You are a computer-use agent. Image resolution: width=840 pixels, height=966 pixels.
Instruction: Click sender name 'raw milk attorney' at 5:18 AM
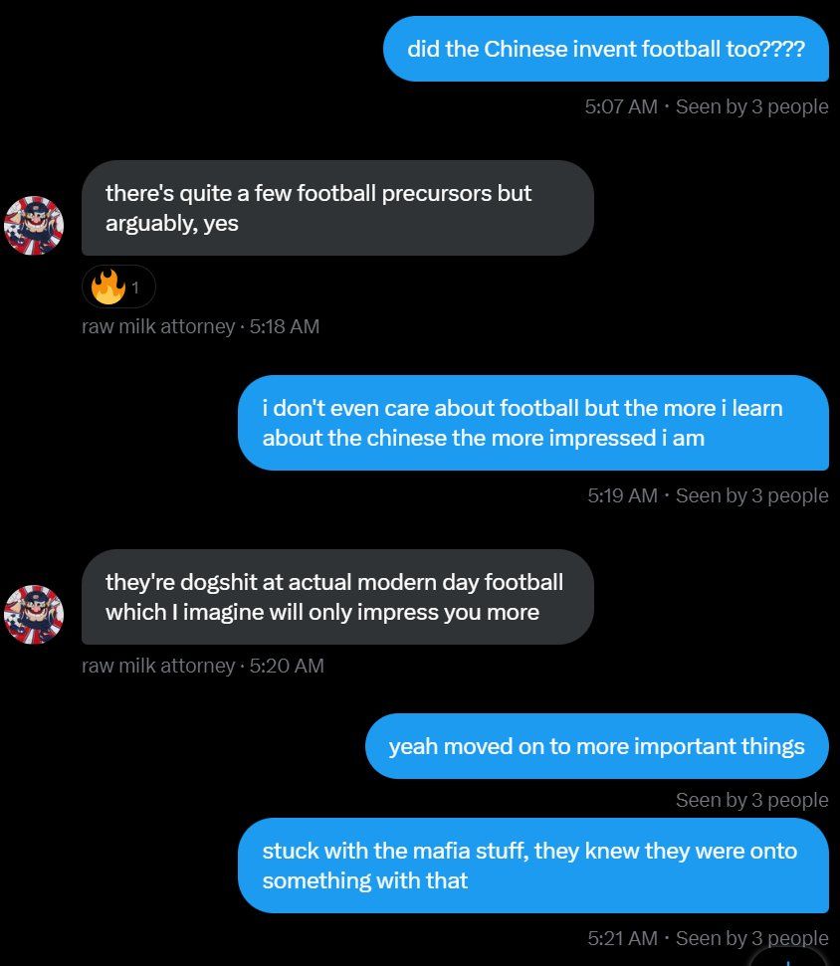tap(158, 326)
